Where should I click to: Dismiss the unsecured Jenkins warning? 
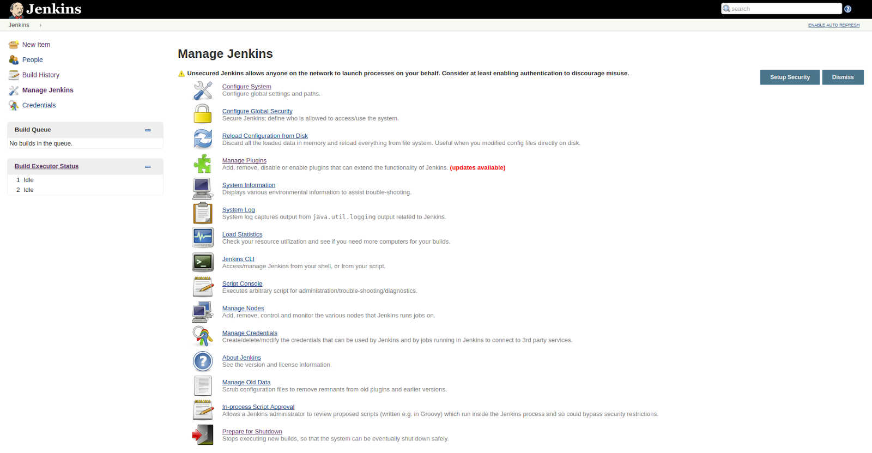tap(843, 77)
